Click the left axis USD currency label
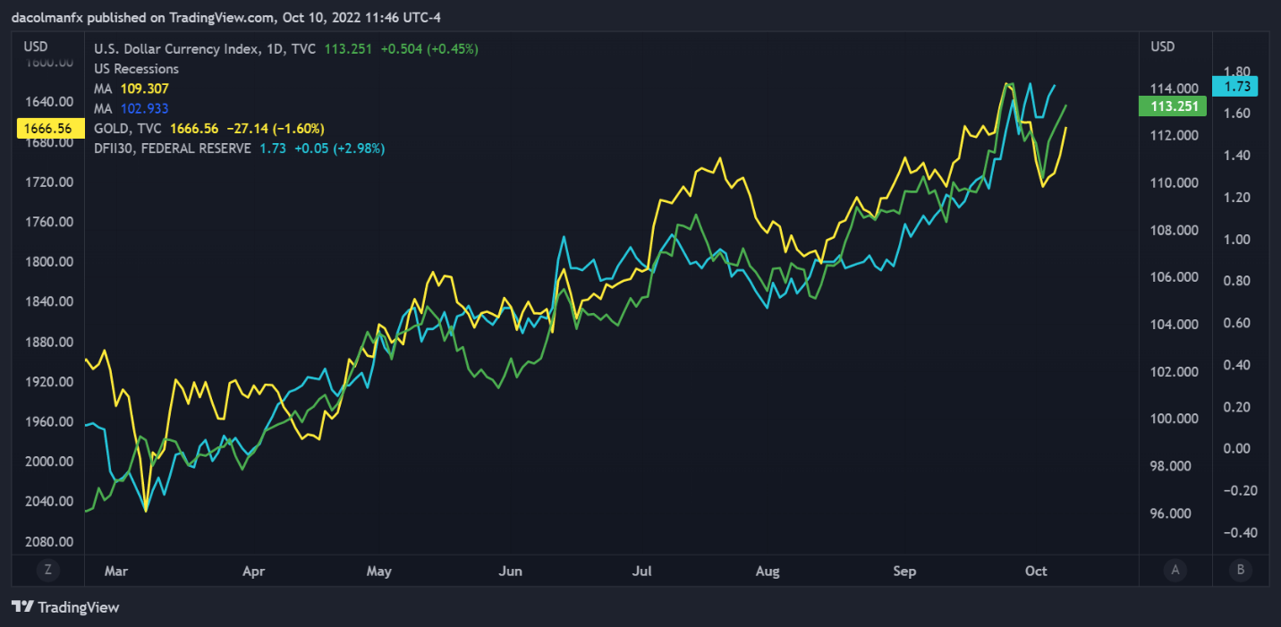 pyautogui.click(x=36, y=47)
